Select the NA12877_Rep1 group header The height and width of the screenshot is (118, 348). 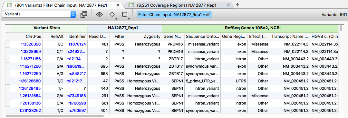(x=125, y=28)
